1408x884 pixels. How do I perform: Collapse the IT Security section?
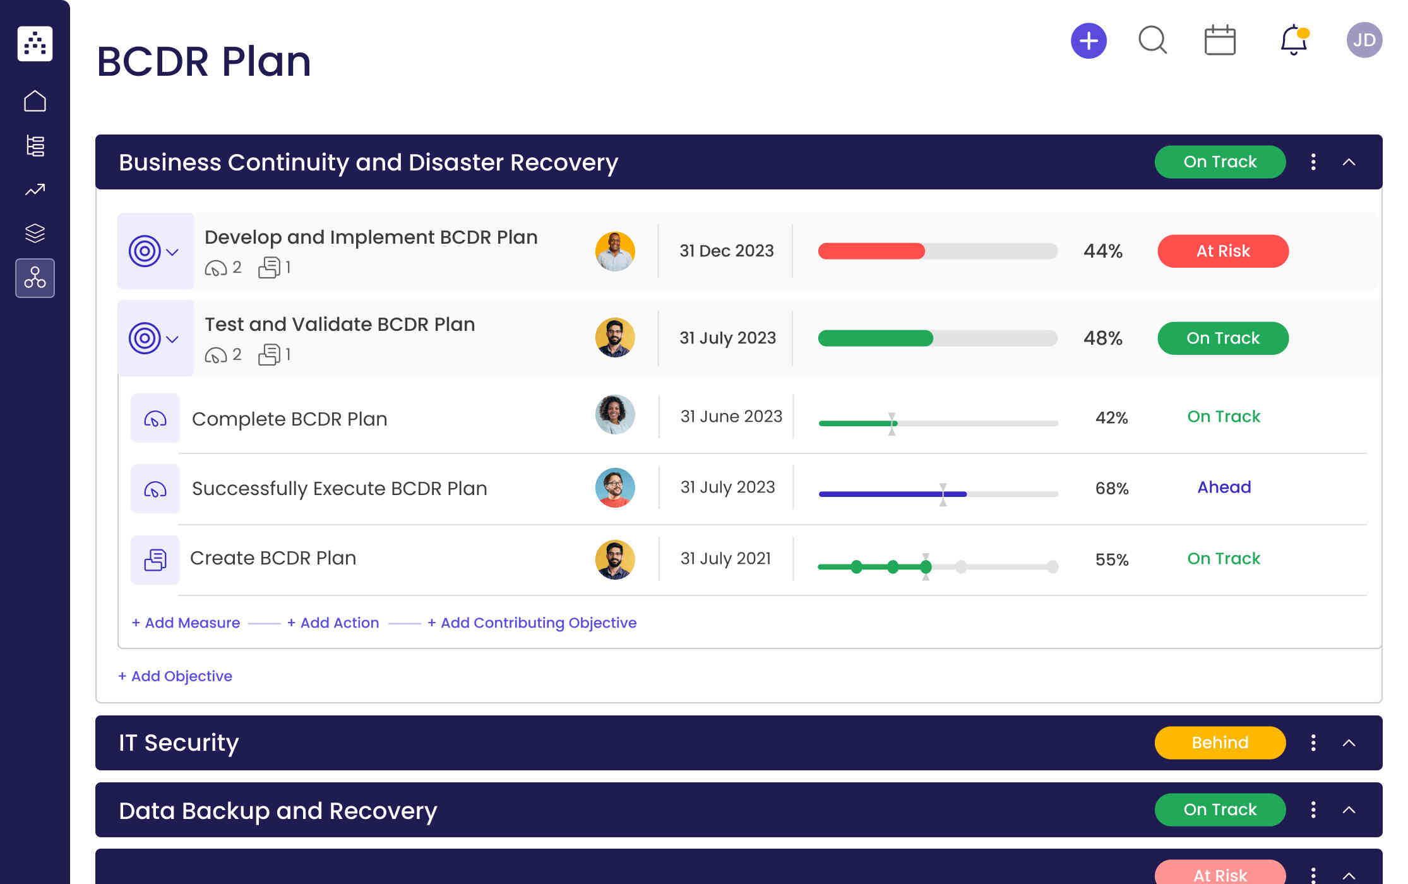click(x=1349, y=743)
